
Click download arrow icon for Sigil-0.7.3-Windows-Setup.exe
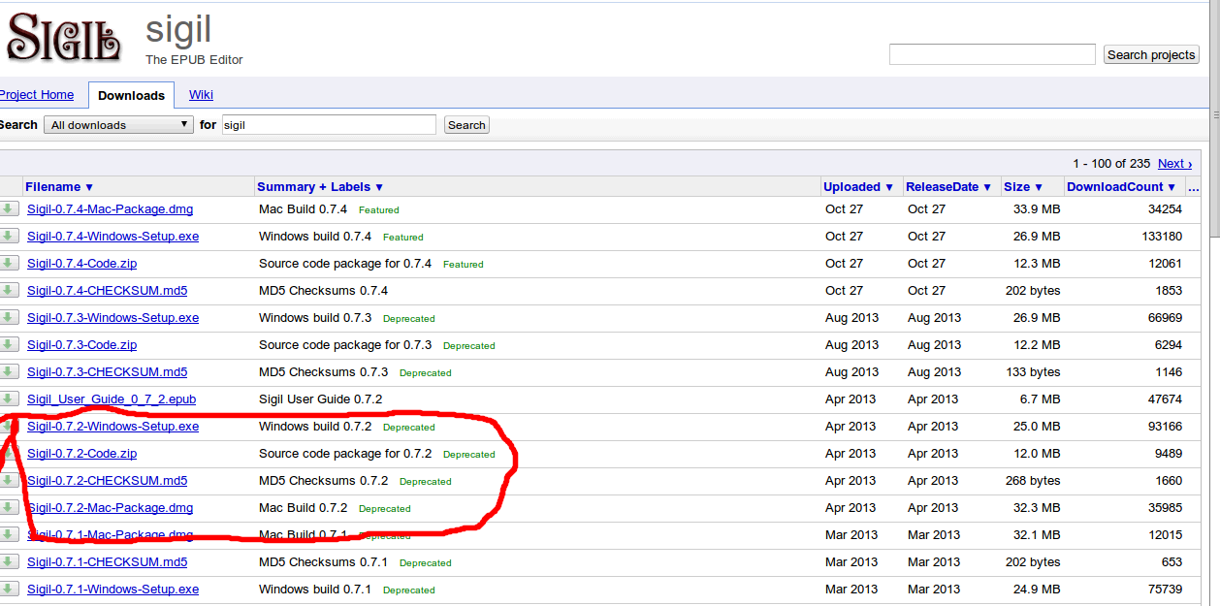(10, 317)
